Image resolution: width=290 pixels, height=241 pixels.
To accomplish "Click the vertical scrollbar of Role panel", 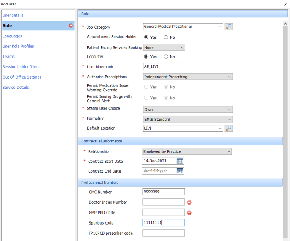I will [285, 127].
